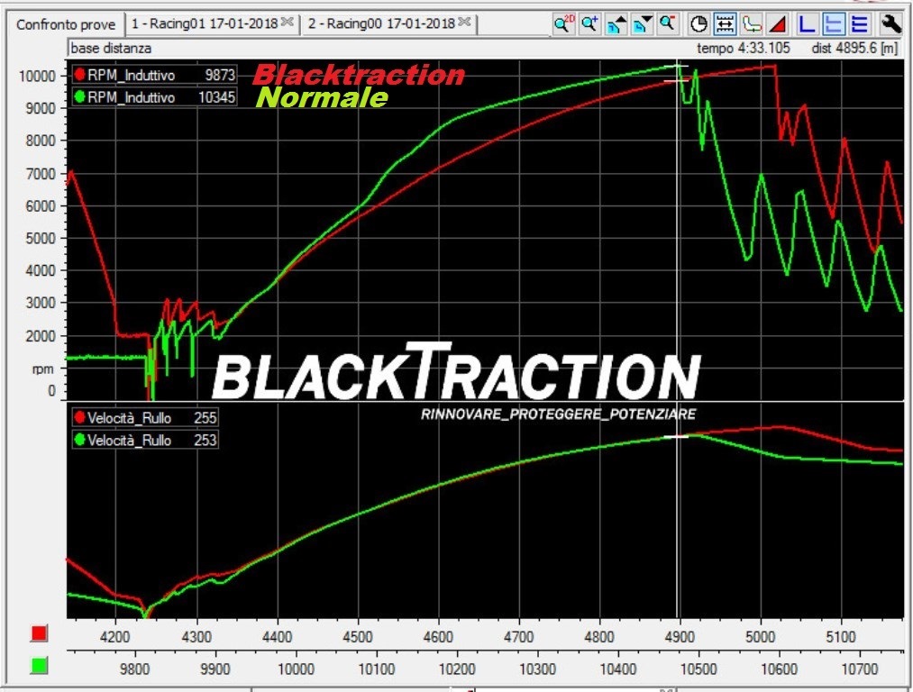Switch to the Confronto prove tab
Screen dimensions: 913x692
66,24
